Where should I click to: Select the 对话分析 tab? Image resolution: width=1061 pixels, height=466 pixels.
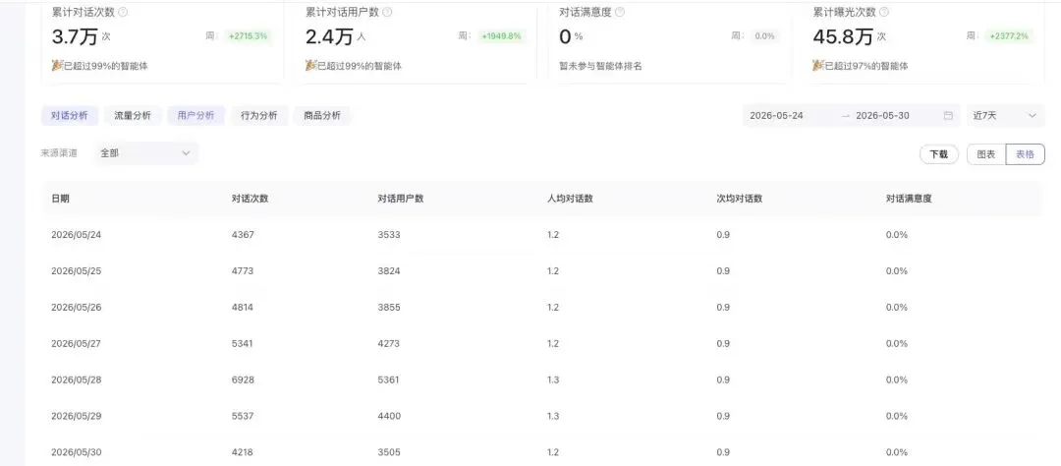[70, 116]
